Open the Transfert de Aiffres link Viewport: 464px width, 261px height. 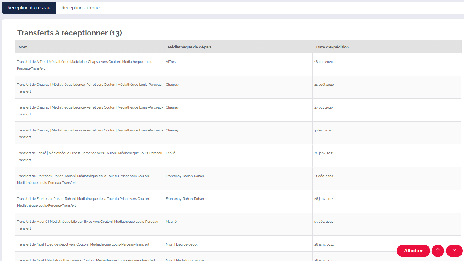coord(85,65)
